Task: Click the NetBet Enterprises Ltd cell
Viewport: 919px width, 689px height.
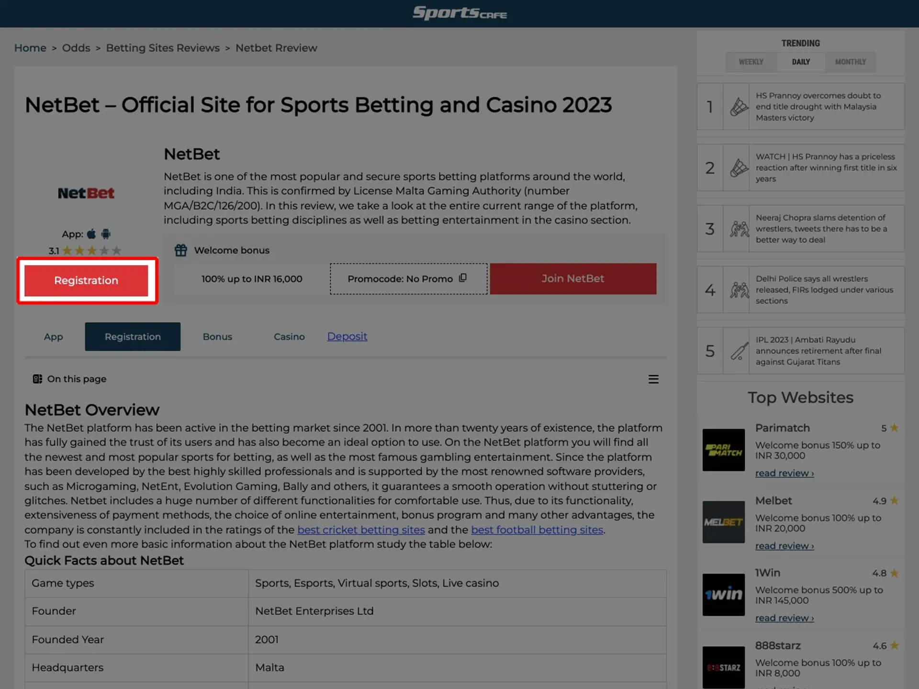Action: [x=457, y=611]
